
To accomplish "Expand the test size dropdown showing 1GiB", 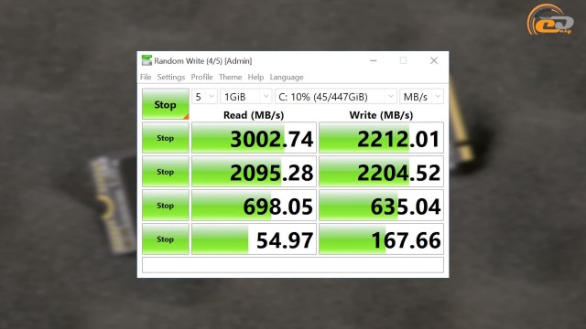I will pos(245,97).
